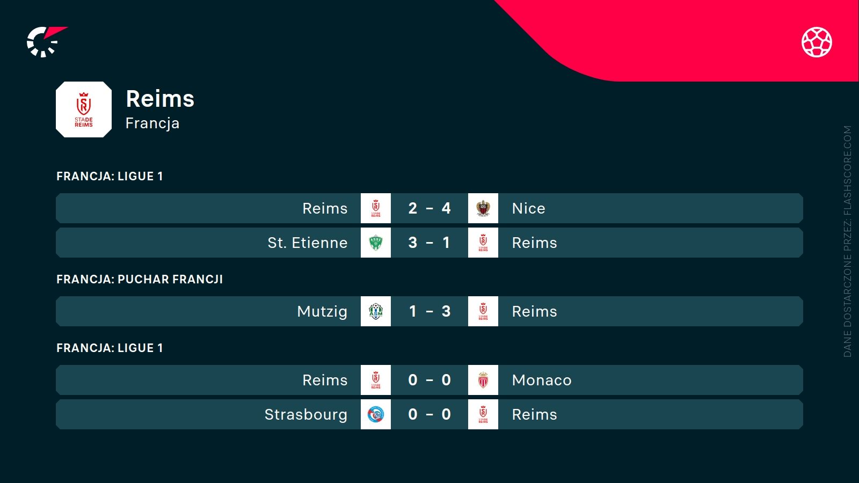
Task: Click the Francja: Puchar Francji header
Action: (140, 279)
